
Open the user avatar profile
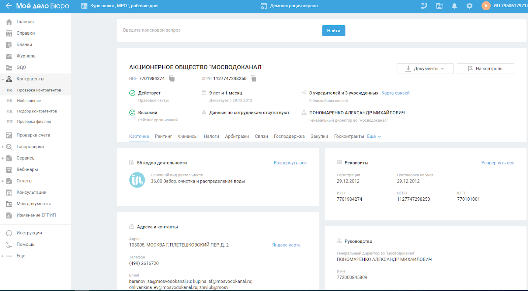pyautogui.click(x=486, y=6)
